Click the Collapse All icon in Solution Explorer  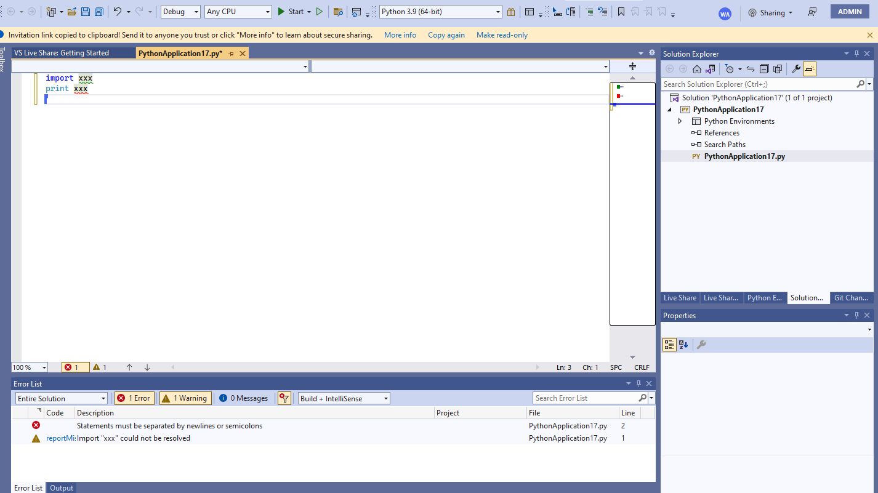tap(764, 69)
